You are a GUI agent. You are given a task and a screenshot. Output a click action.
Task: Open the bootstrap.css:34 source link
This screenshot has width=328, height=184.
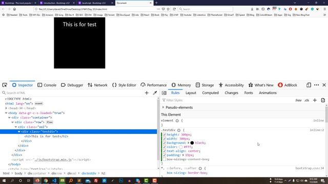(x=310, y=168)
